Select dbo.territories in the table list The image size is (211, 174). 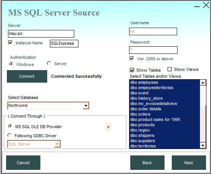(x=165, y=146)
